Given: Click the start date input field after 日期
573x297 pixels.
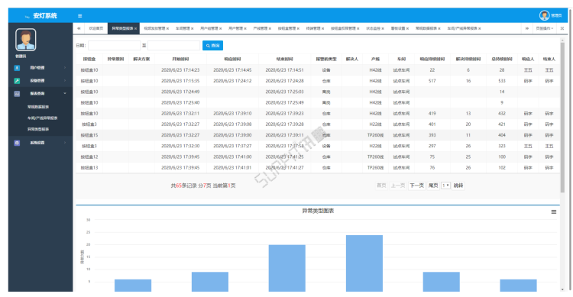Looking at the screenshot, I should (115, 45).
